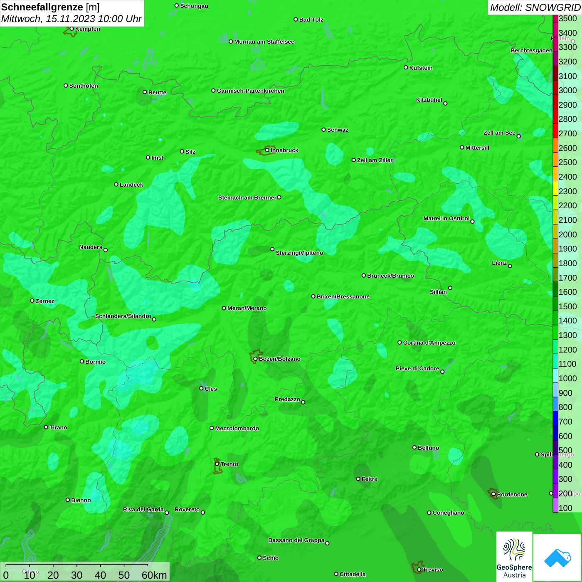Click the "Murnau am Staffelsee" label
582x582 pixels.
[x=264, y=42]
